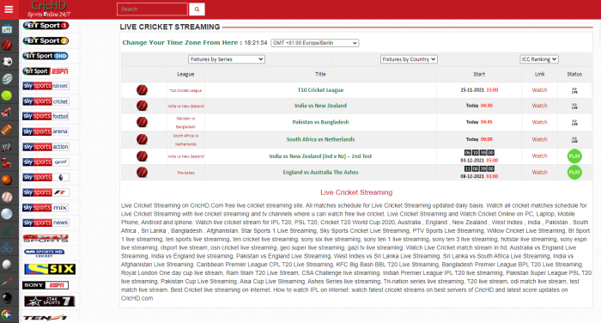Select the darts sidebar icon
This screenshot has width=601, height=323.
coord(7,281)
